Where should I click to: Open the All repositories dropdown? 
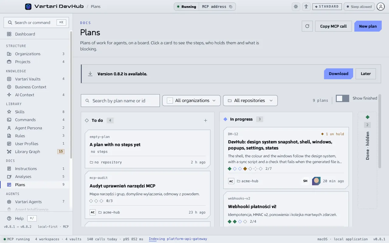coord(250,101)
